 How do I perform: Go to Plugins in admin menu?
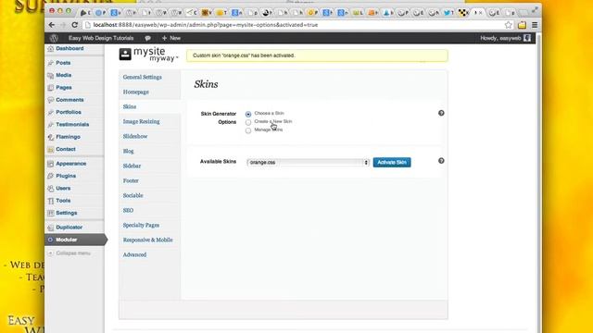[66, 176]
